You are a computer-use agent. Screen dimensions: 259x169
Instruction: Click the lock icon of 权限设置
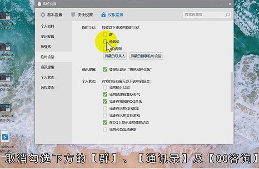pos(104,15)
